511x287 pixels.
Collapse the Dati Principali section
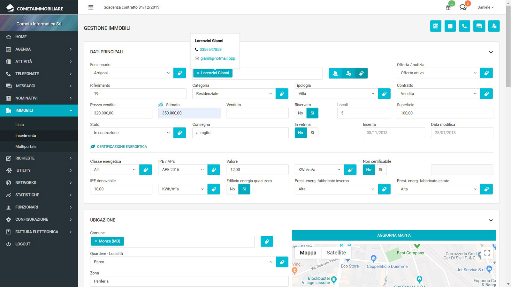pos(491,52)
